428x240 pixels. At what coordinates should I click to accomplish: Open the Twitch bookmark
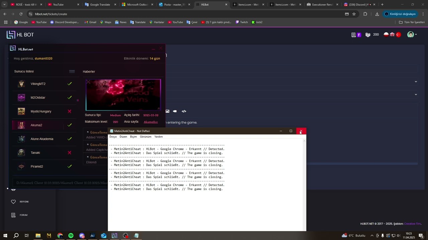tap(242, 22)
